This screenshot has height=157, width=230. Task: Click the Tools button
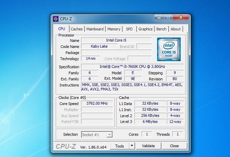120,146
